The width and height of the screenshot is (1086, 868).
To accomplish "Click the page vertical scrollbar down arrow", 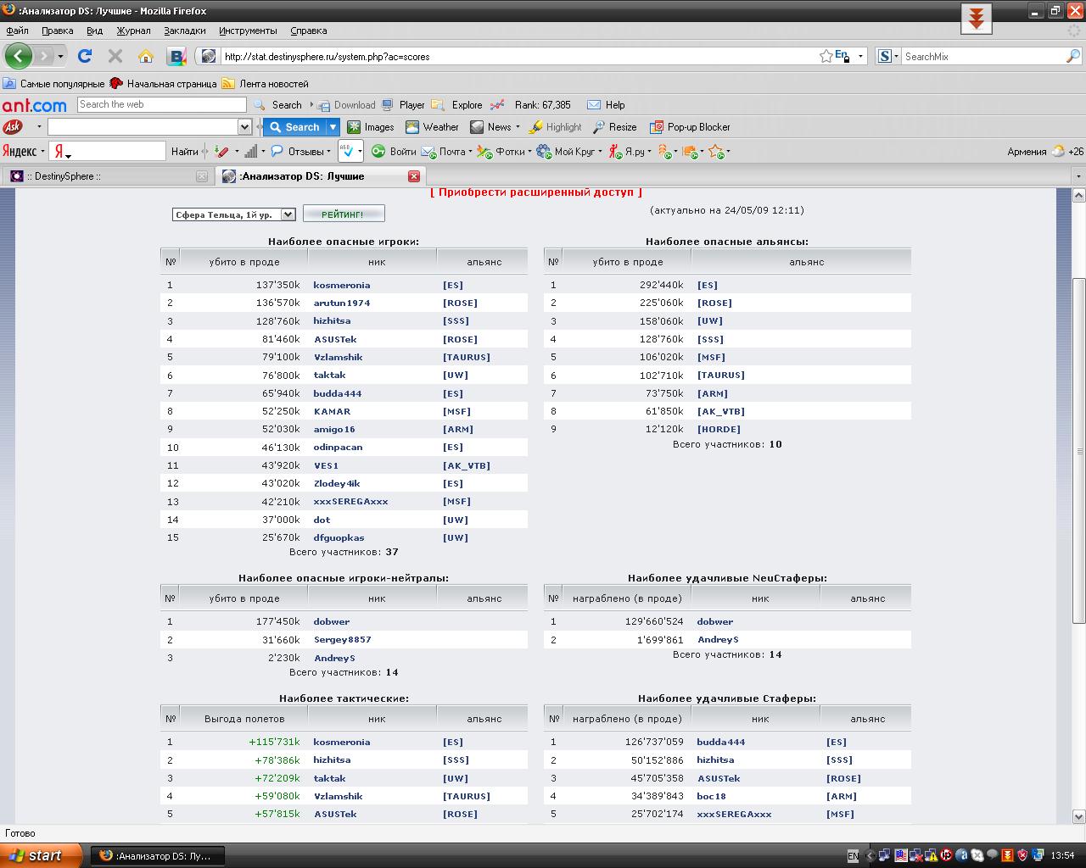I will pyautogui.click(x=1078, y=816).
